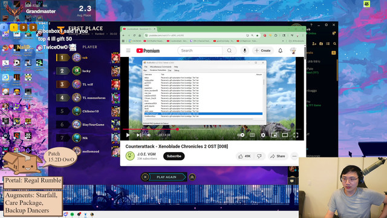Open Chrome apps grid shortcut
This screenshot has width=387, height=218.
123,41
